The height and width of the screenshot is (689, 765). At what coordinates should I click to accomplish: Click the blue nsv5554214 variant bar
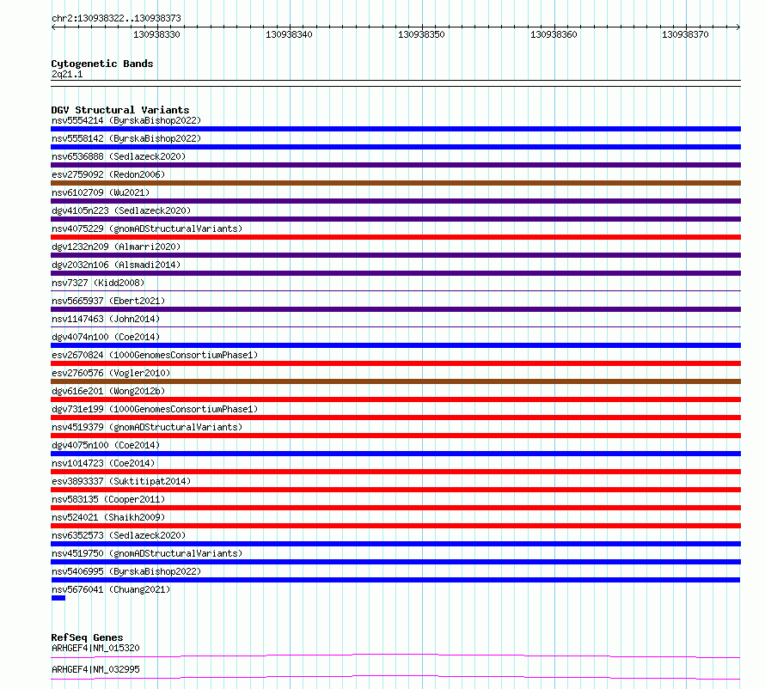(395, 129)
